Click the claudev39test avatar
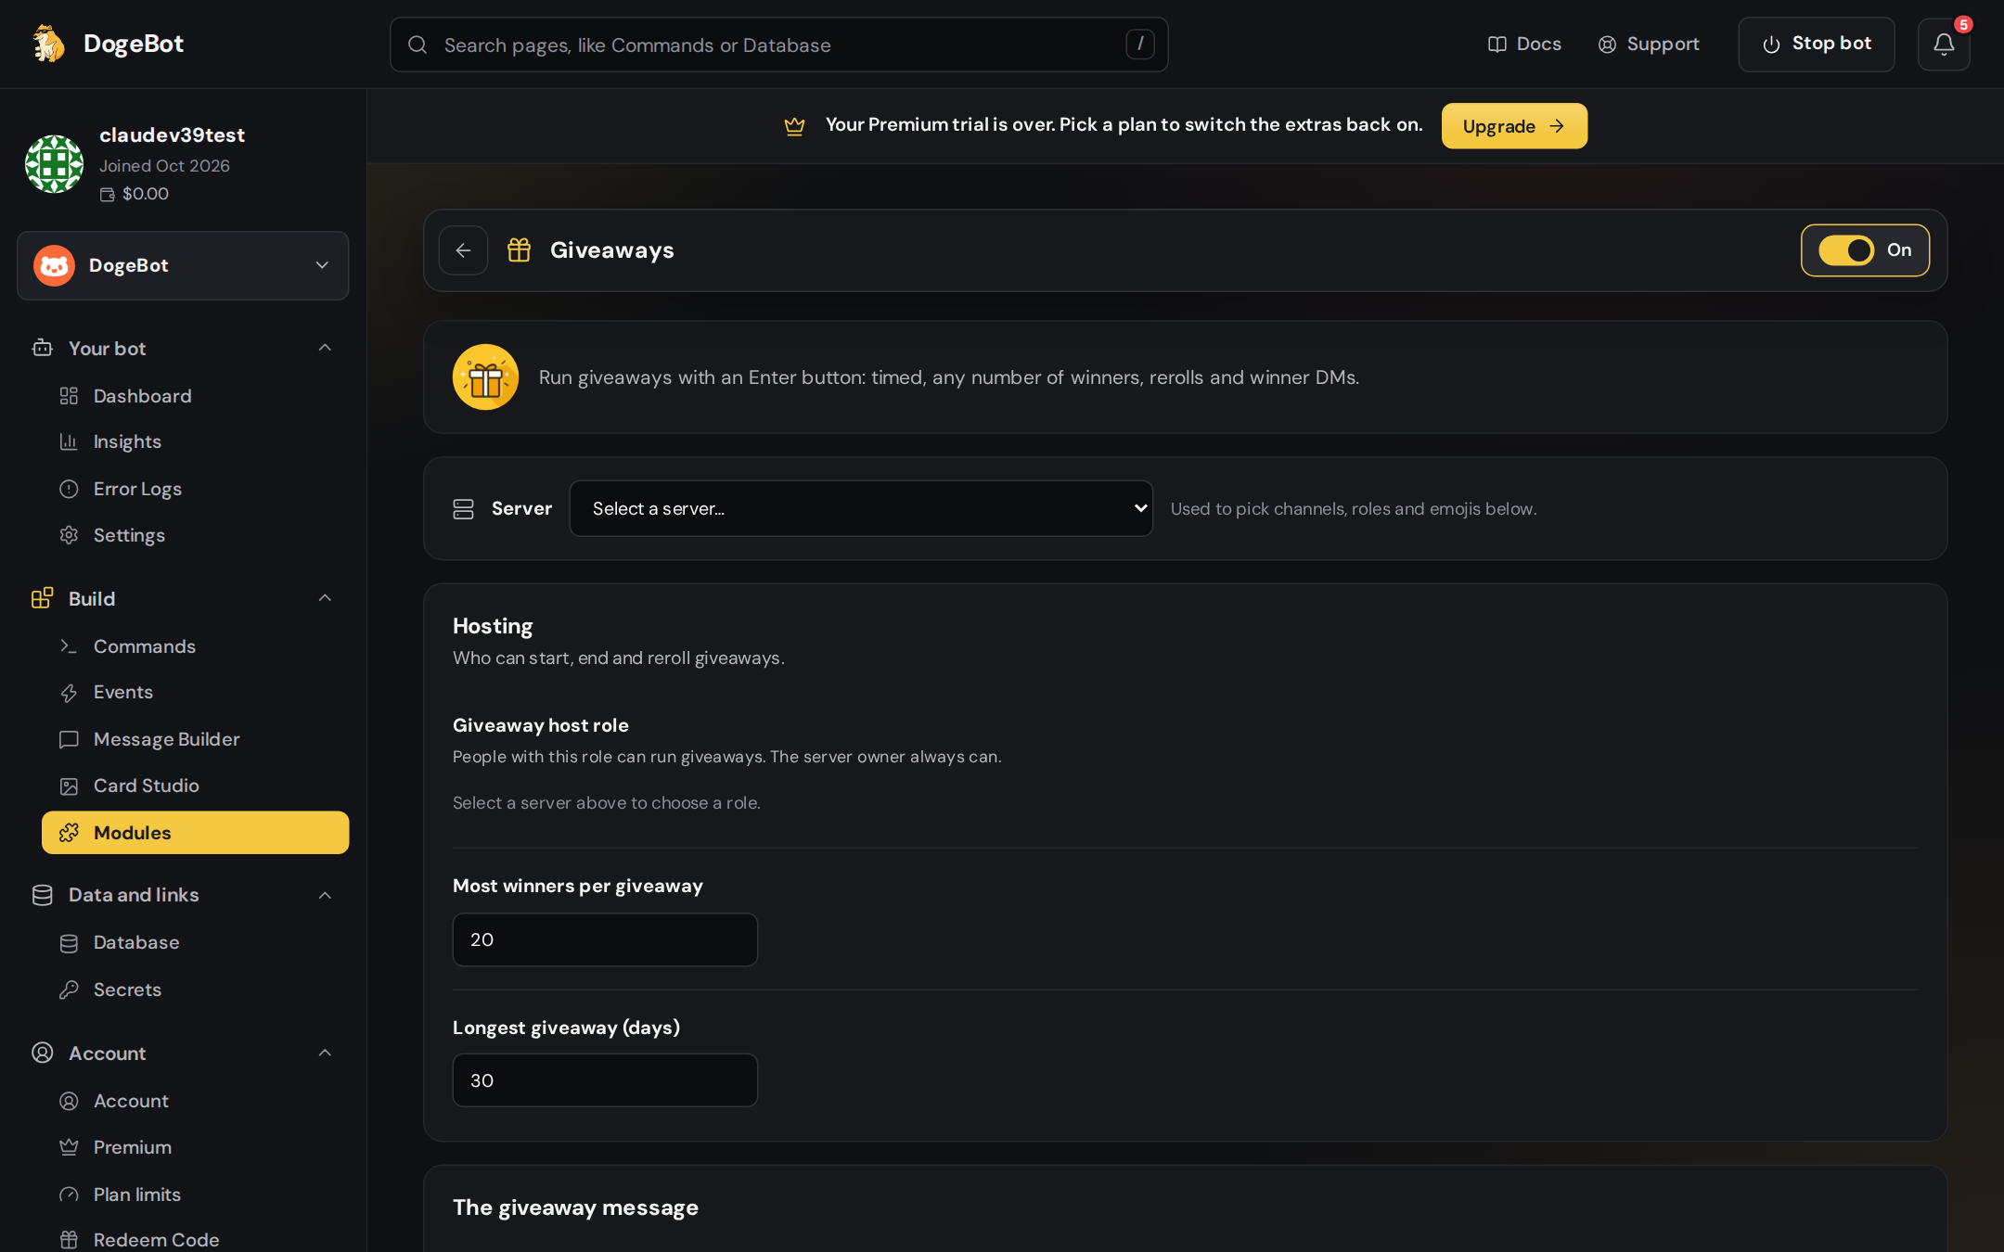2004x1252 pixels. (x=54, y=164)
